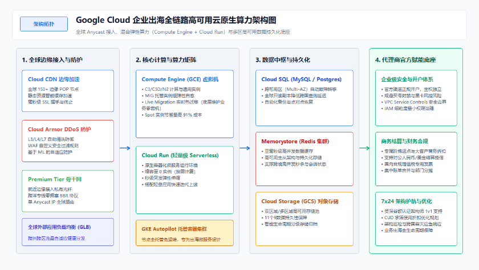
Task: Click the description line under the GLB title
Action: click(56, 238)
